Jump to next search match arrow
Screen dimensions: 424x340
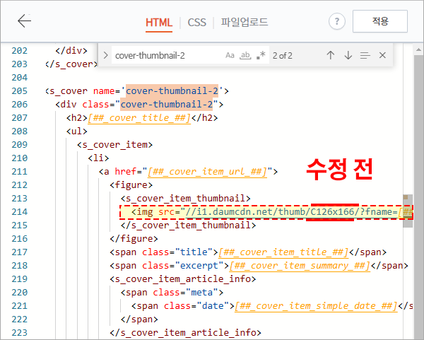(x=348, y=55)
